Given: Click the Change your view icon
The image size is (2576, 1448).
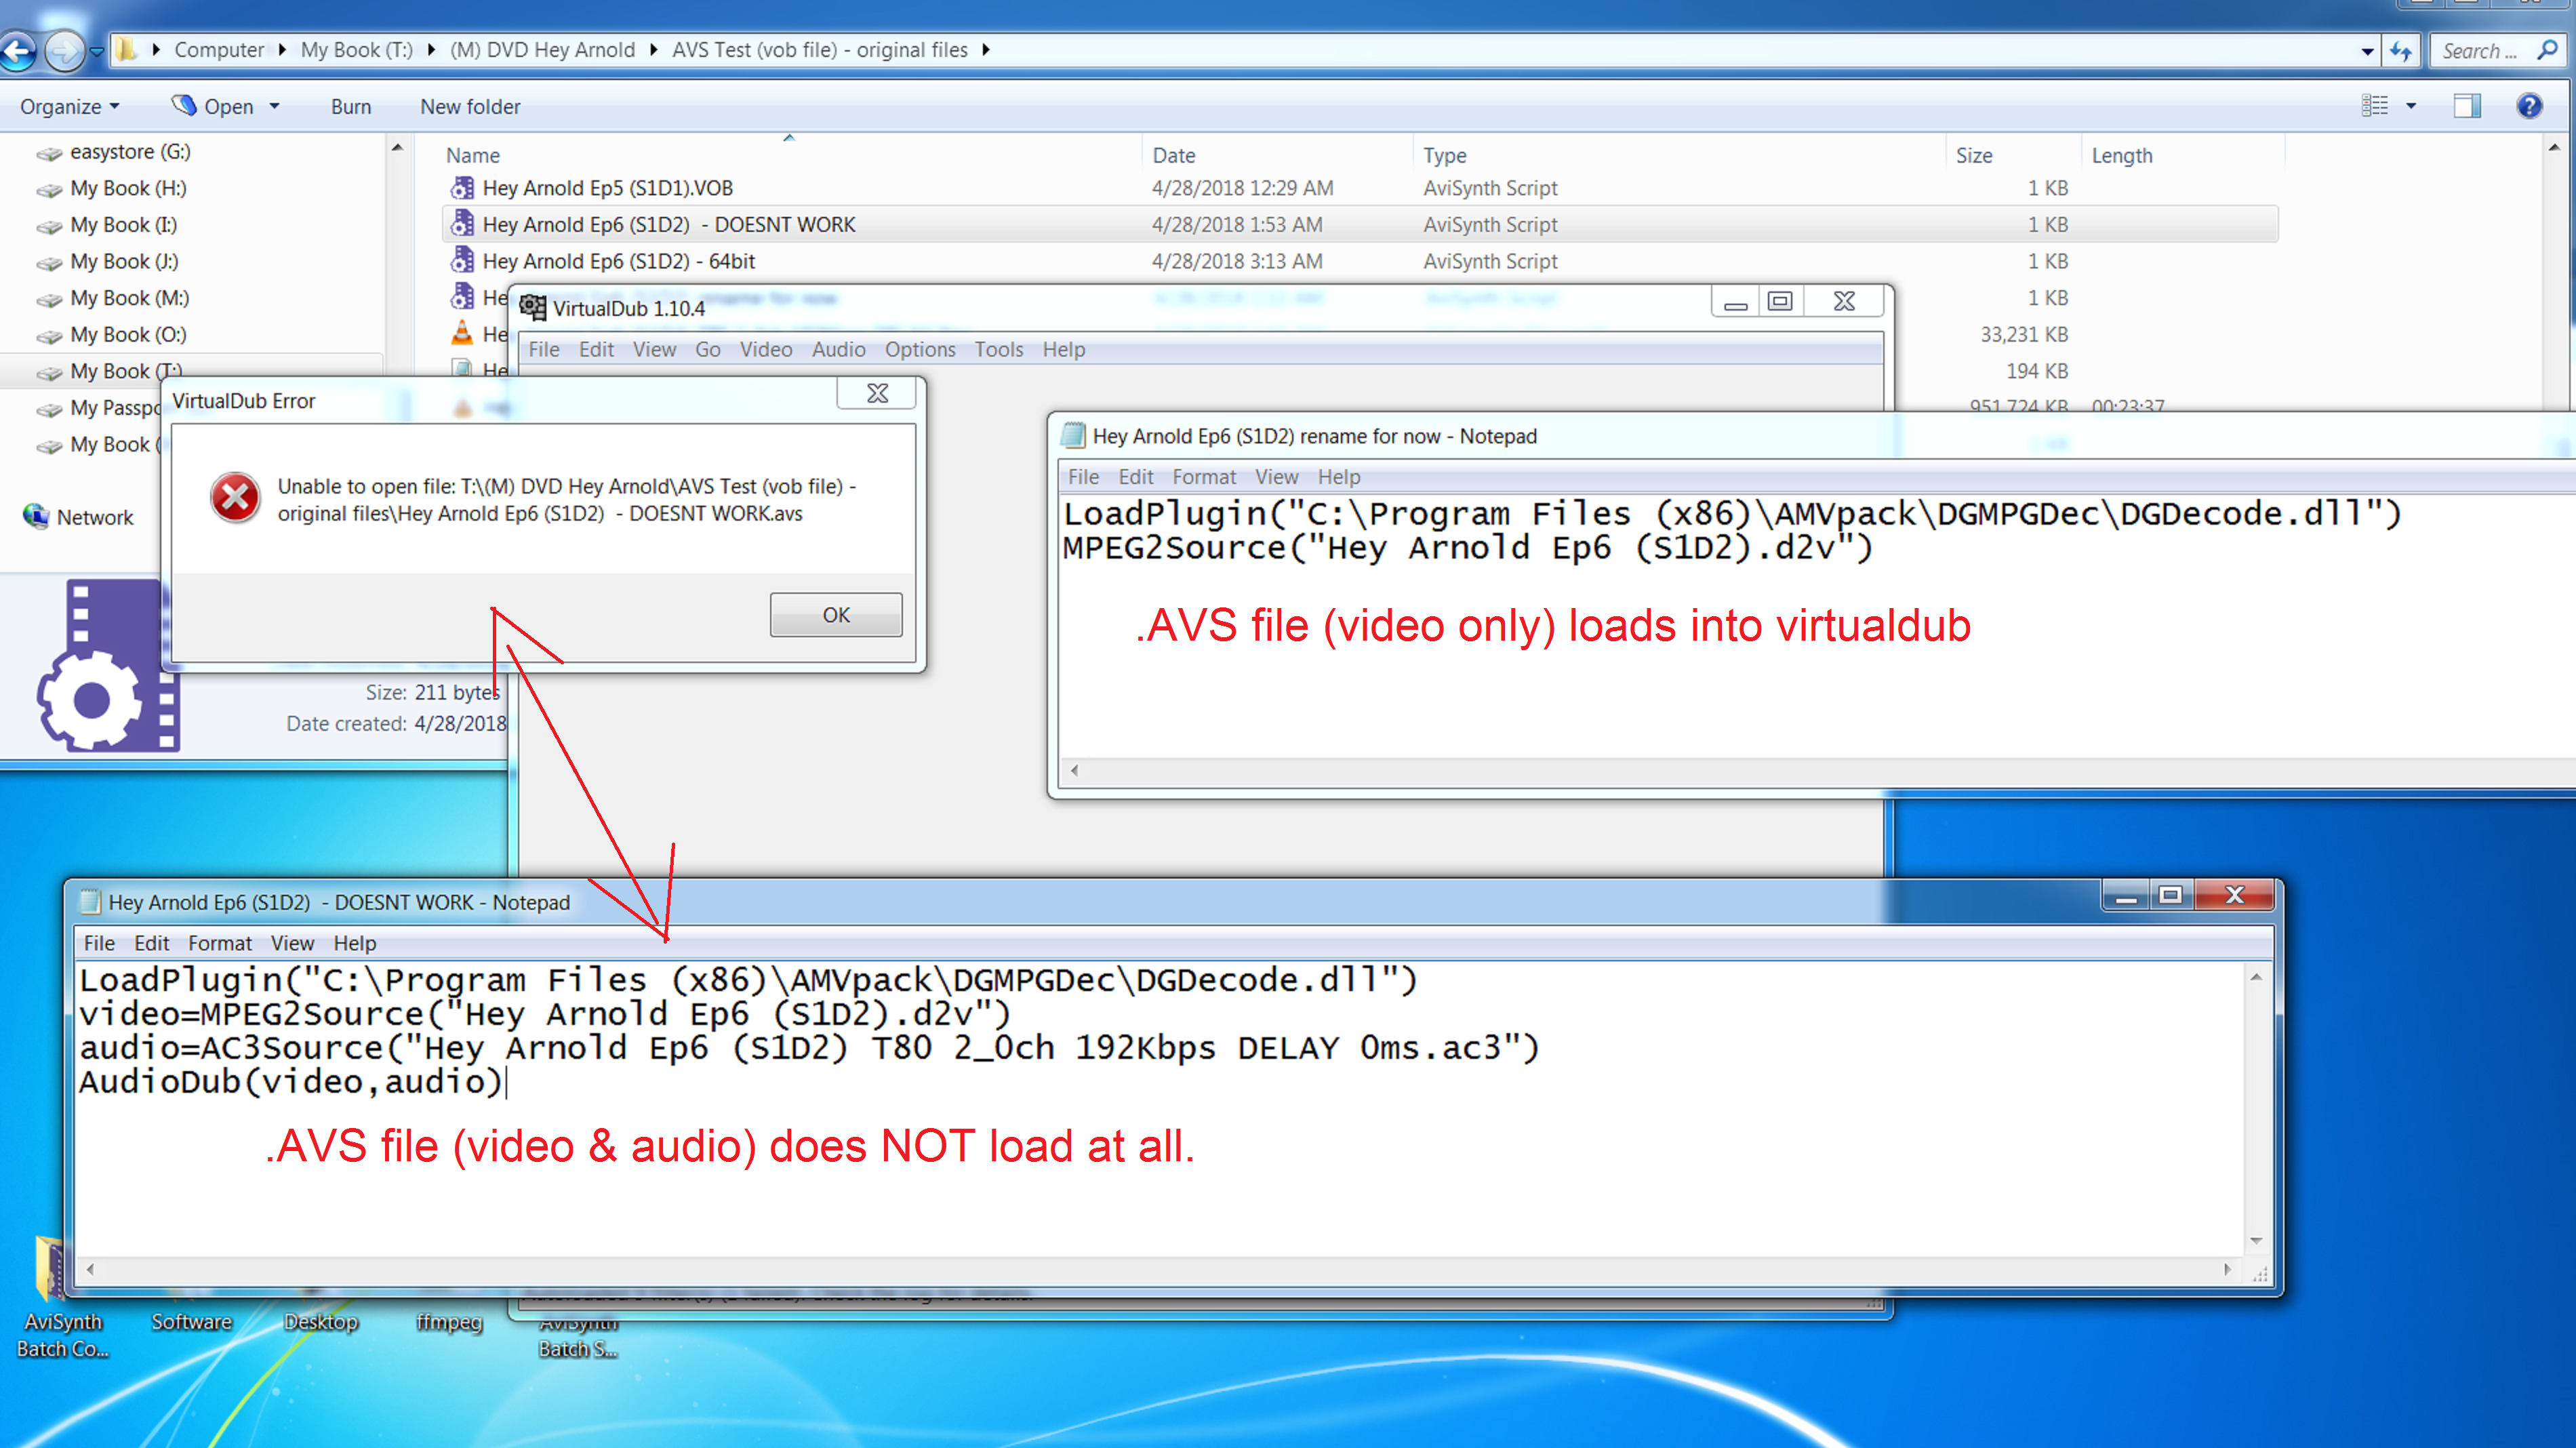Looking at the screenshot, I should coord(2374,106).
